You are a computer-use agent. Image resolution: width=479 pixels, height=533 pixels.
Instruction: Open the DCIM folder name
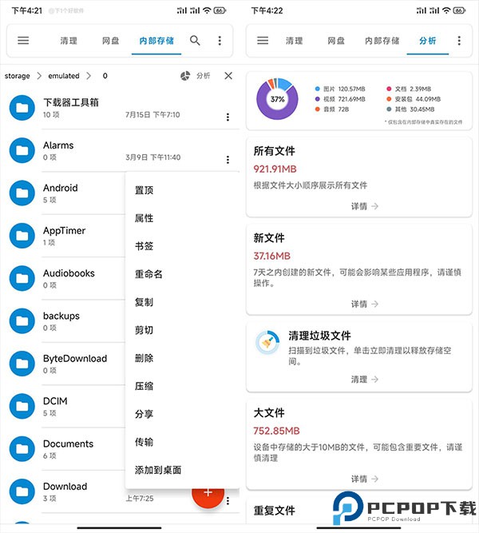click(55, 401)
